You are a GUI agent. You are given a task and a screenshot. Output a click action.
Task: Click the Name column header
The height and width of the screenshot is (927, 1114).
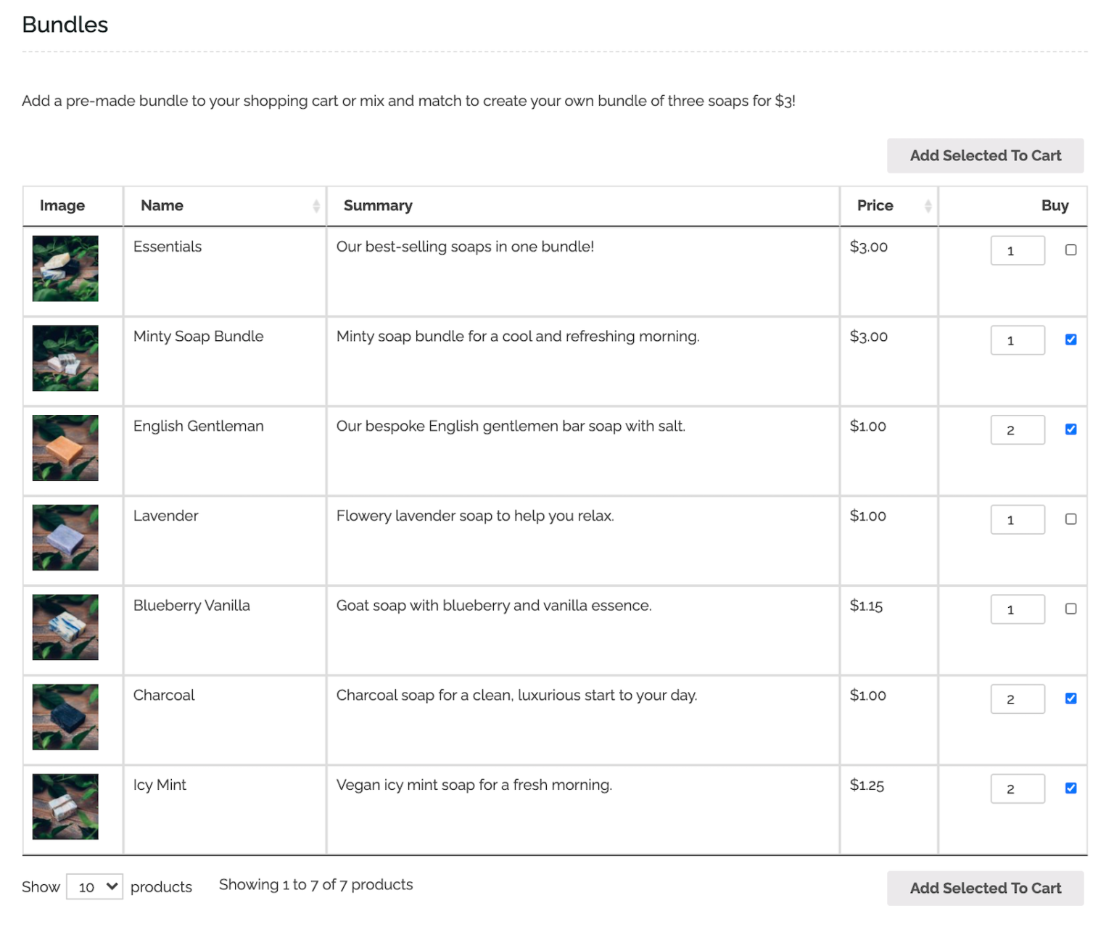pyautogui.click(x=161, y=206)
